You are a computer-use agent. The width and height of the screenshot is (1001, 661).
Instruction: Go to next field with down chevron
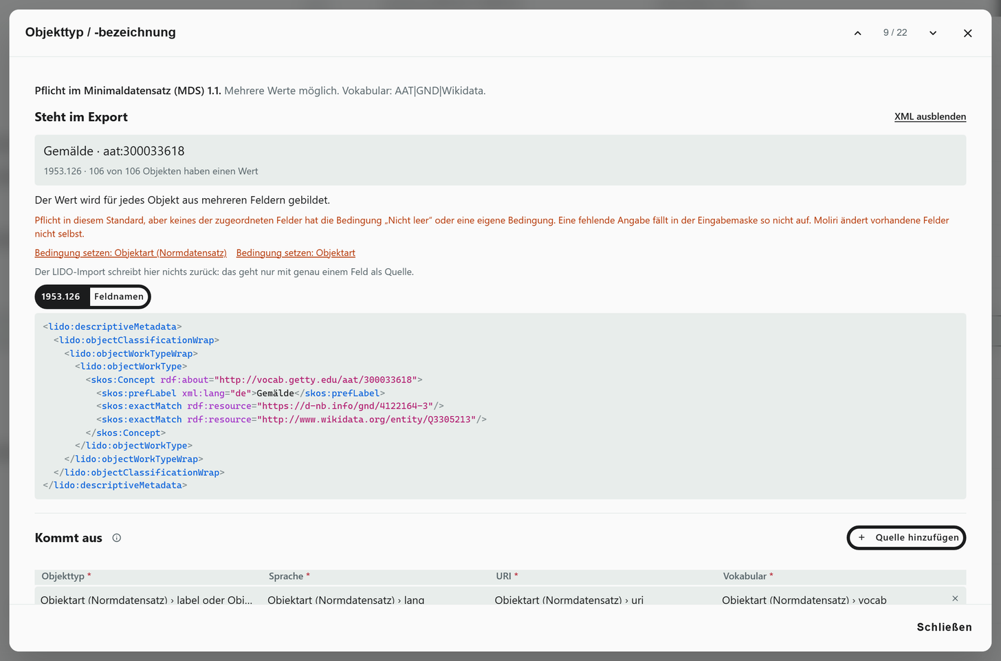tap(933, 33)
